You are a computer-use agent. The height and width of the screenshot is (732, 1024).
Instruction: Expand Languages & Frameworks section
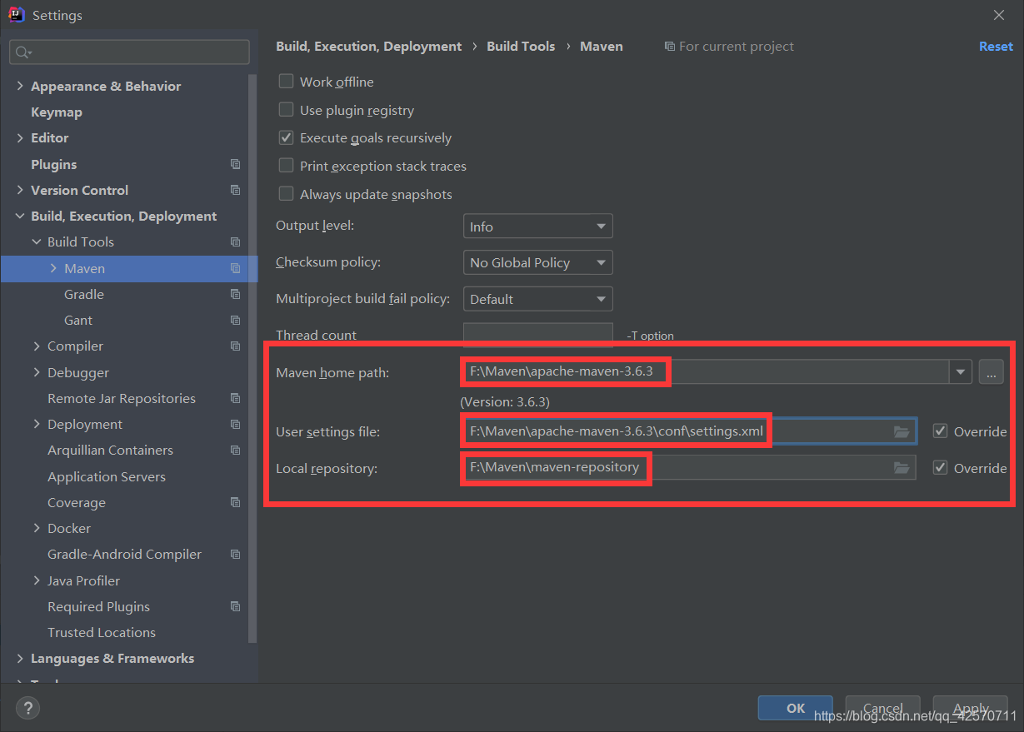pos(20,658)
